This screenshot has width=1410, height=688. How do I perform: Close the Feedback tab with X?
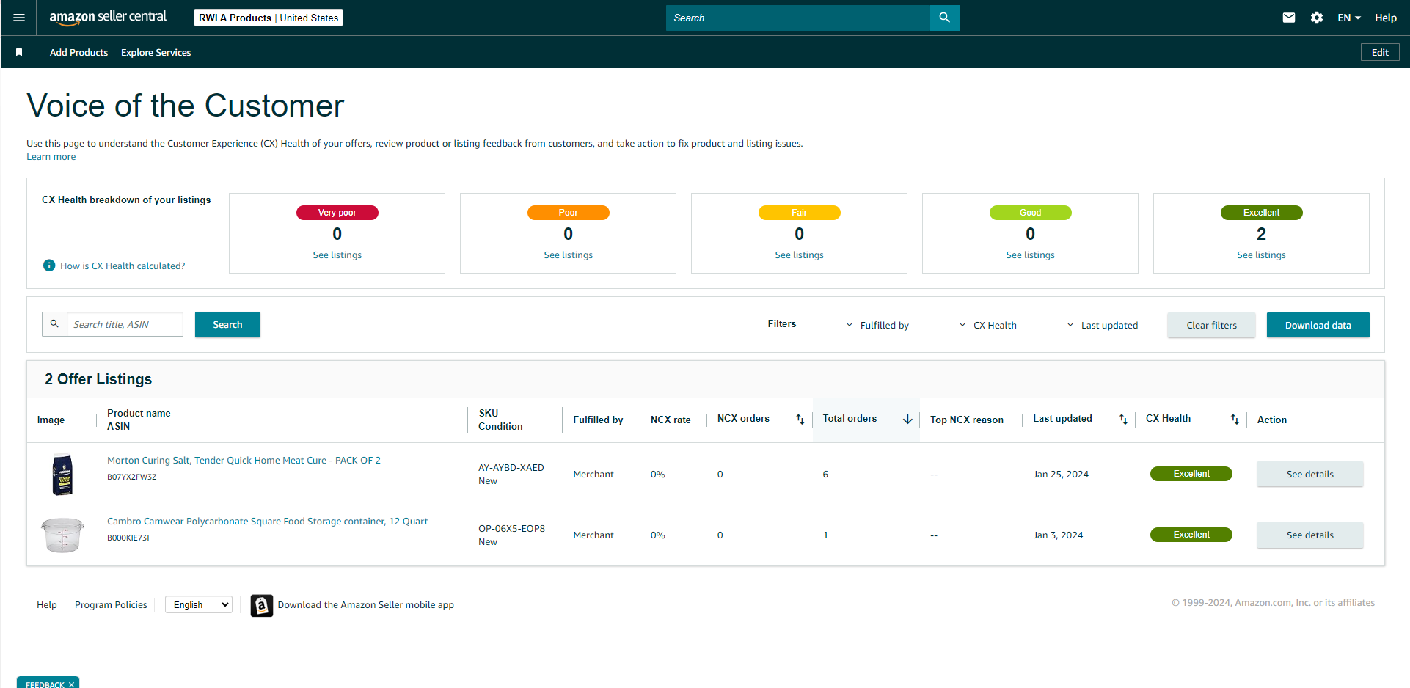pos(71,684)
